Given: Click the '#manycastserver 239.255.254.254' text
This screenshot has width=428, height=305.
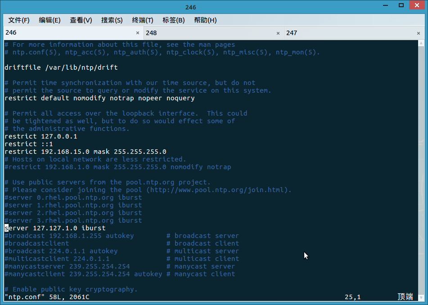Looking at the screenshot, I should (67, 266).
